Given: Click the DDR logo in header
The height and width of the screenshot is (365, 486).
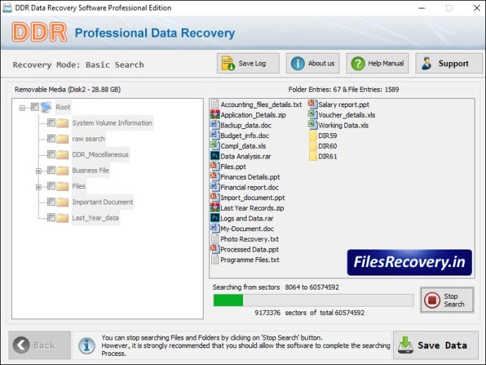Looking at the screenshot, I should [x=39, y=32].
